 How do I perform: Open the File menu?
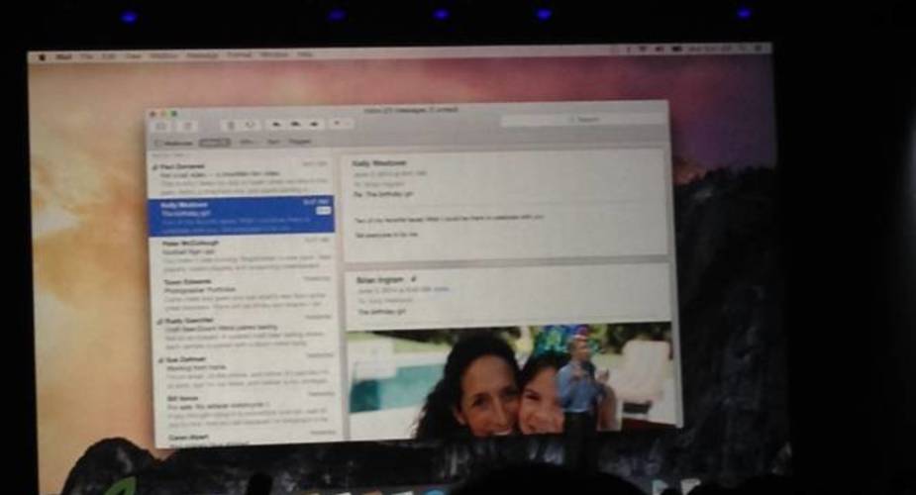[87, 56]
